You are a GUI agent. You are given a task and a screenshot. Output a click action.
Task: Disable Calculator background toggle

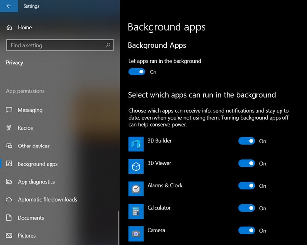247,208
